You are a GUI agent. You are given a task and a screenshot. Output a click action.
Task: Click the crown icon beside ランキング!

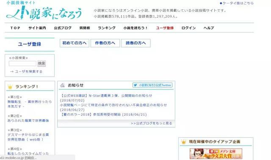pos(10,87)
